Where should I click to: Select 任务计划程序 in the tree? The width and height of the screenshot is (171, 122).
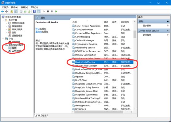click(18, 23)
